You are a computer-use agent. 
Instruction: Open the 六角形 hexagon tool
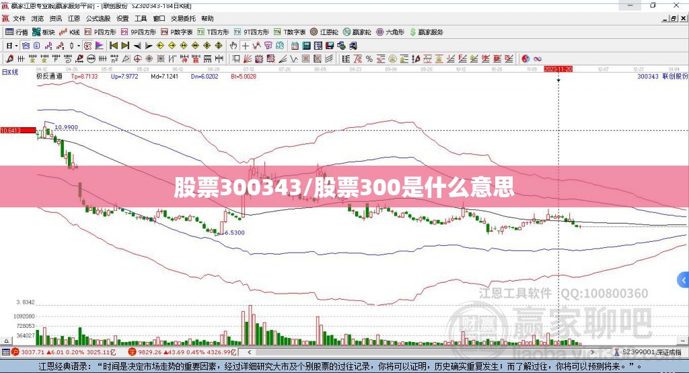coord(390,32)
